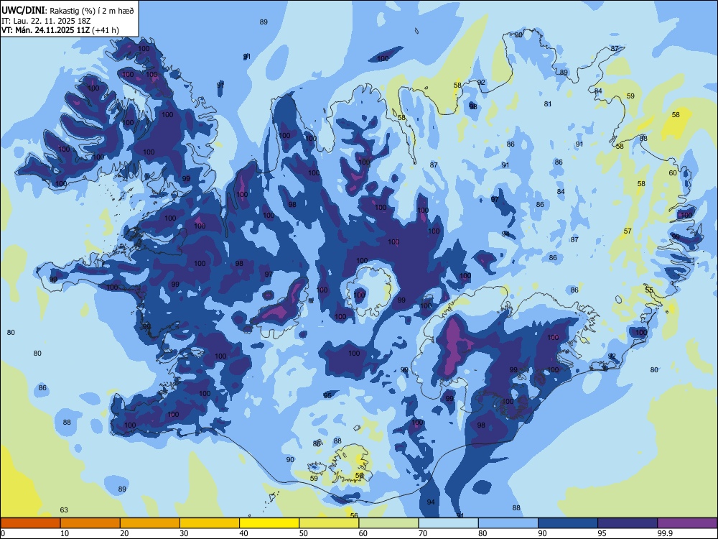This screenshot has width=718, height=539.
Task: Click the amber 20–30 legend swatch
Action: (x=150, y=523)
